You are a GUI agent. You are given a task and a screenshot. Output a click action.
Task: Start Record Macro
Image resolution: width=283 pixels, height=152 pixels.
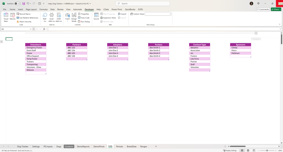pyautogui.click(x=23, y=14)
